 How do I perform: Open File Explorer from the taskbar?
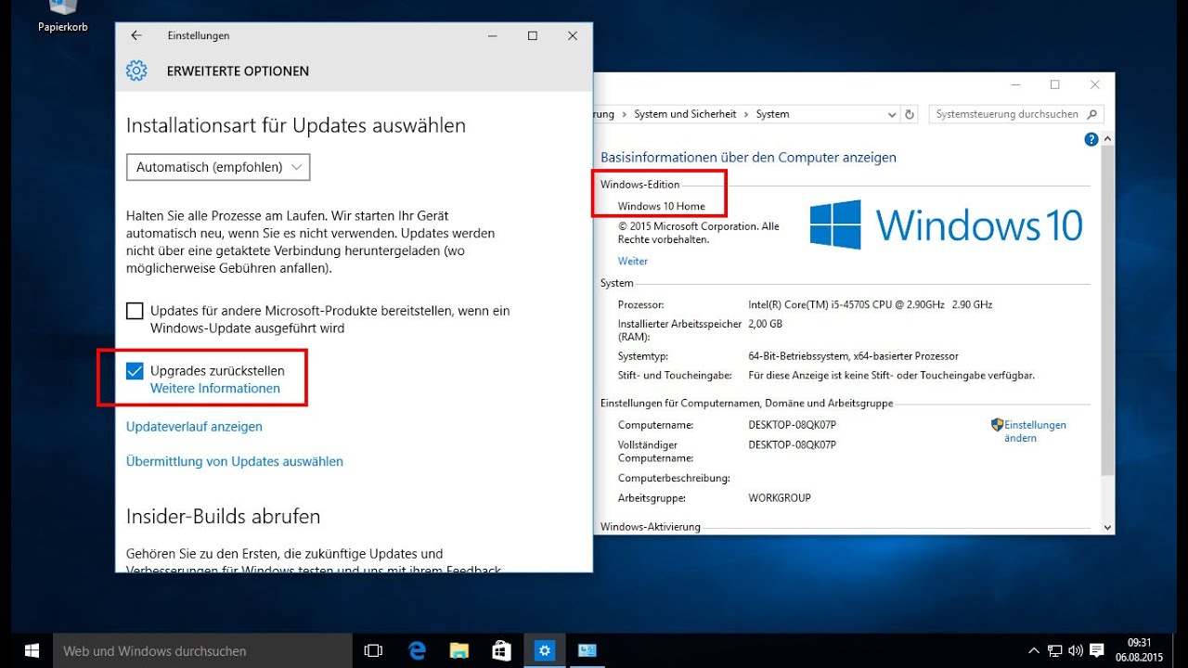(x=459, y=650)
